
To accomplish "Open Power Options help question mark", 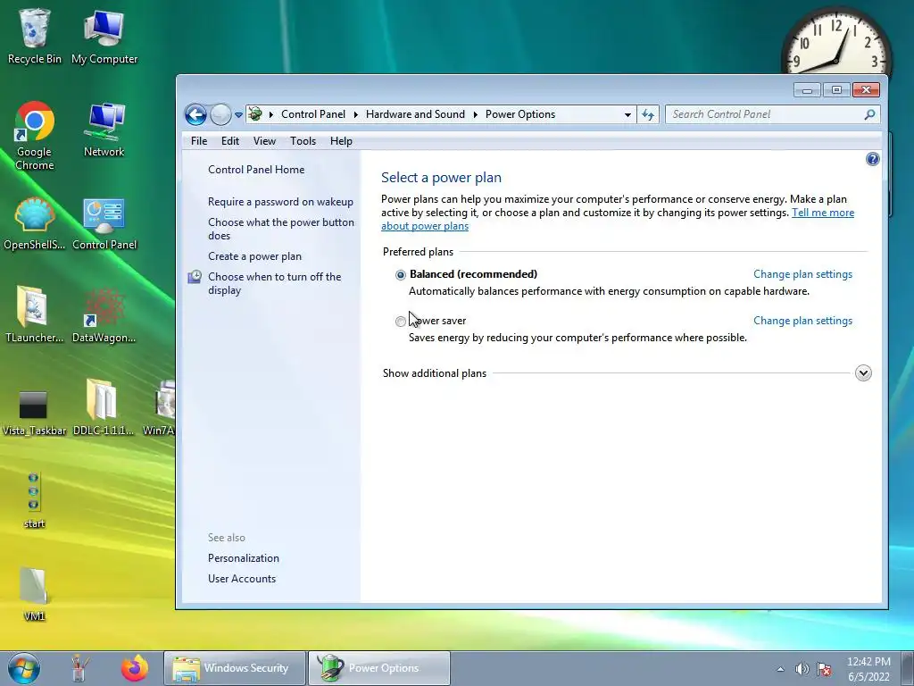I will coord(873,159).
